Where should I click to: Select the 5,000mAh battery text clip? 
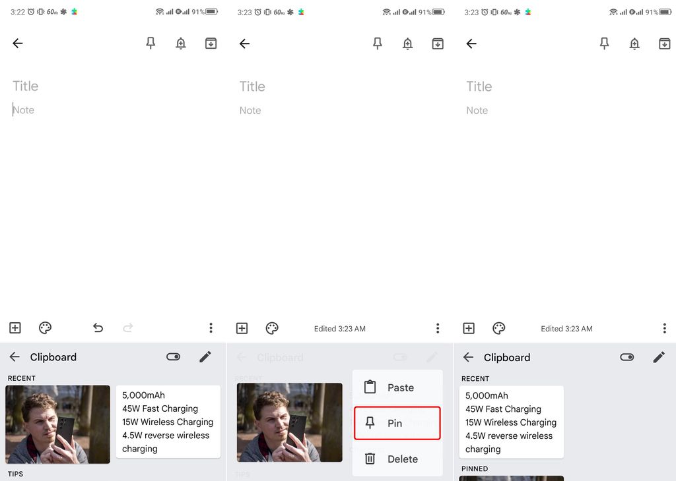coord(168,422)
